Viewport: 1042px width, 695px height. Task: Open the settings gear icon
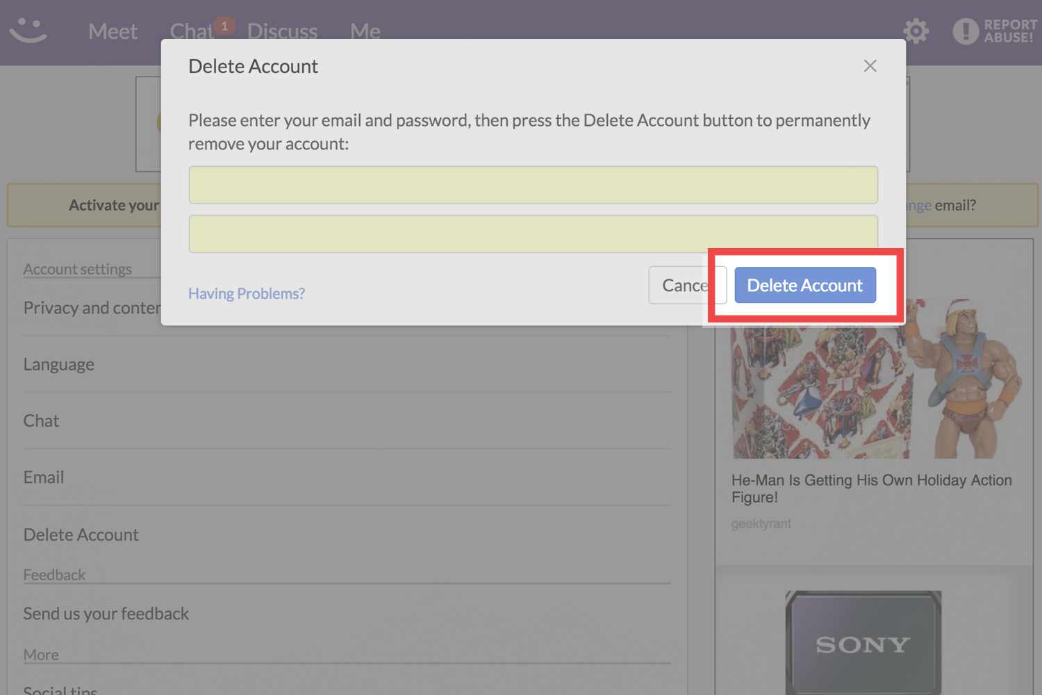pos(916,31)
